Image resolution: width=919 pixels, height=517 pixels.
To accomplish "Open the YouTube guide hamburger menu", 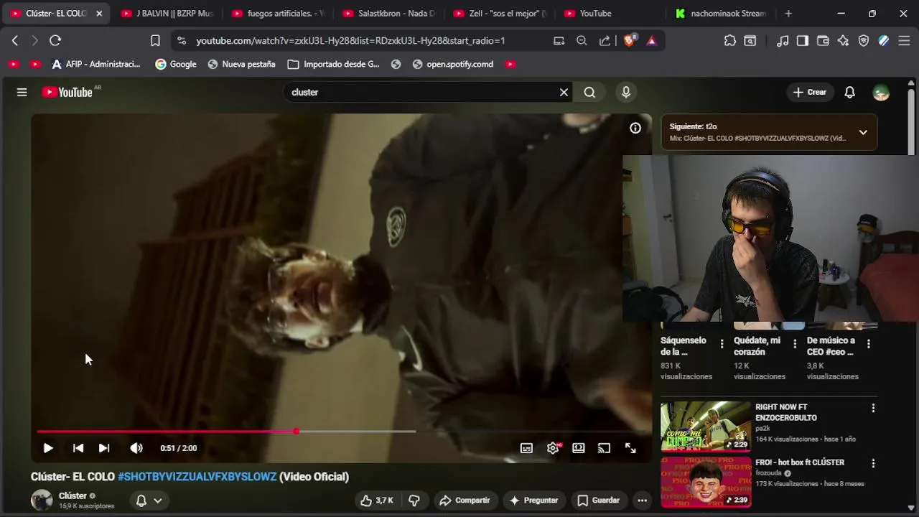I will (x=22, y=92).
